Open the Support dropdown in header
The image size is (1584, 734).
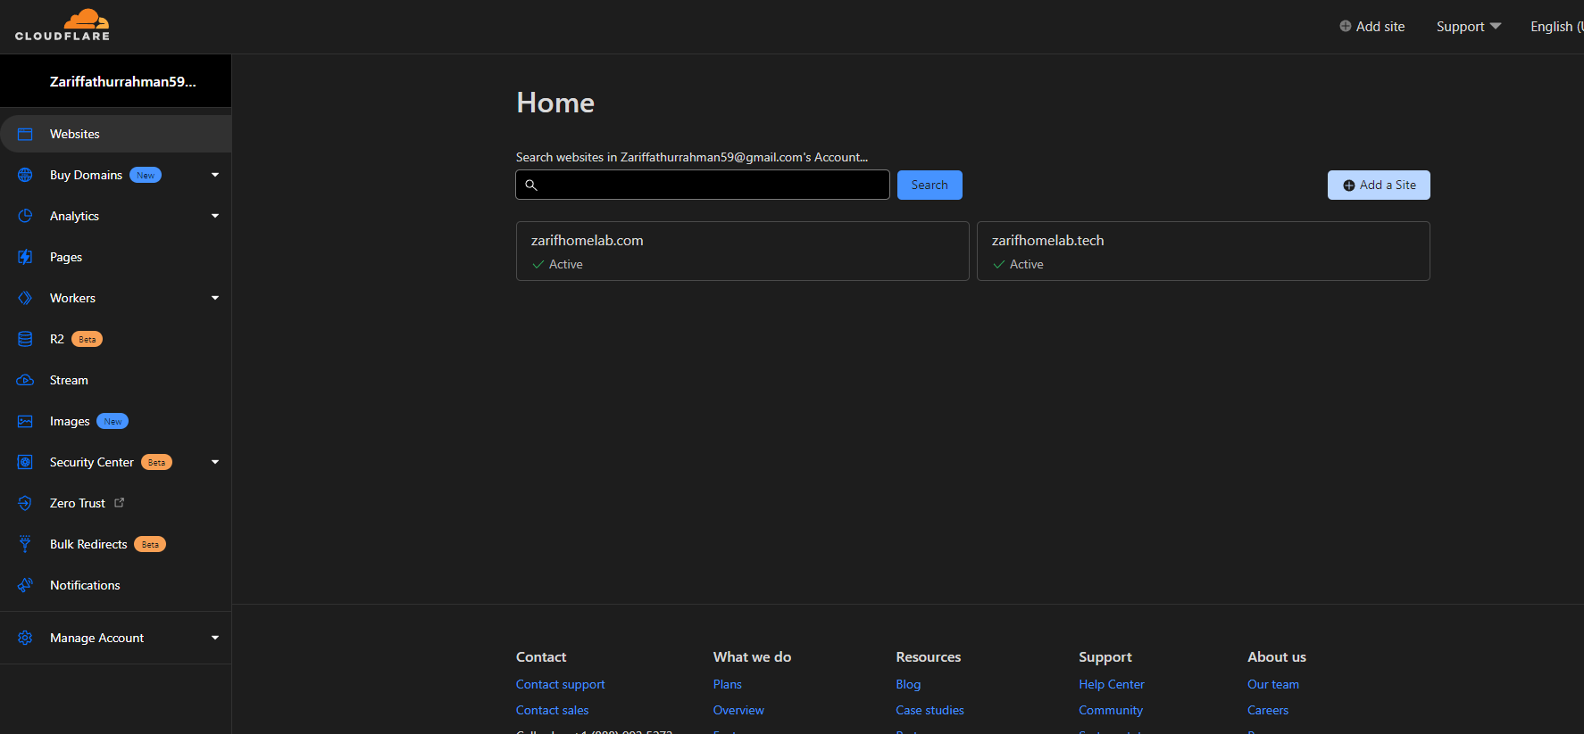pyautogui.click(x=1468, y=27)
